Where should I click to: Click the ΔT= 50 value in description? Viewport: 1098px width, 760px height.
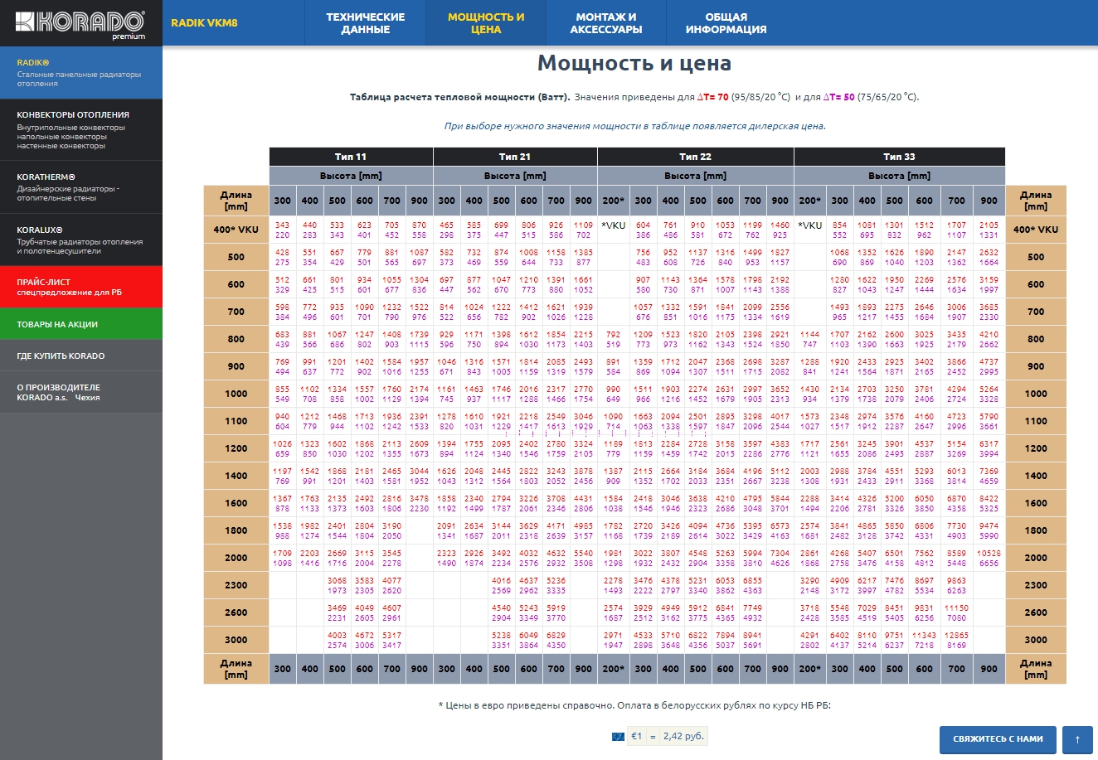point(838,97)
